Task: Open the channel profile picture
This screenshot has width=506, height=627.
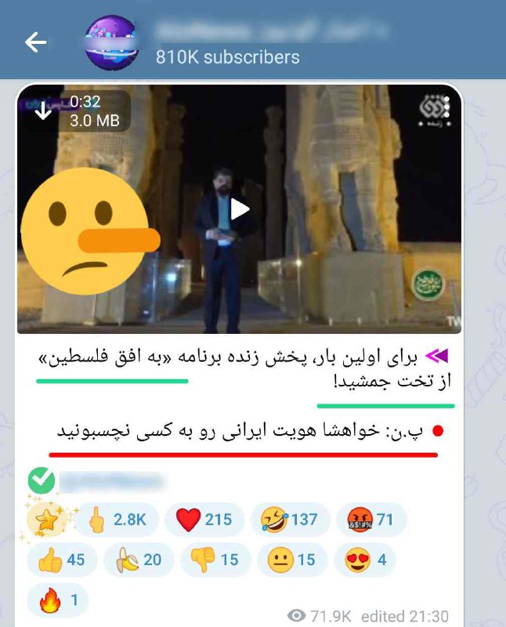Action: 110,42
